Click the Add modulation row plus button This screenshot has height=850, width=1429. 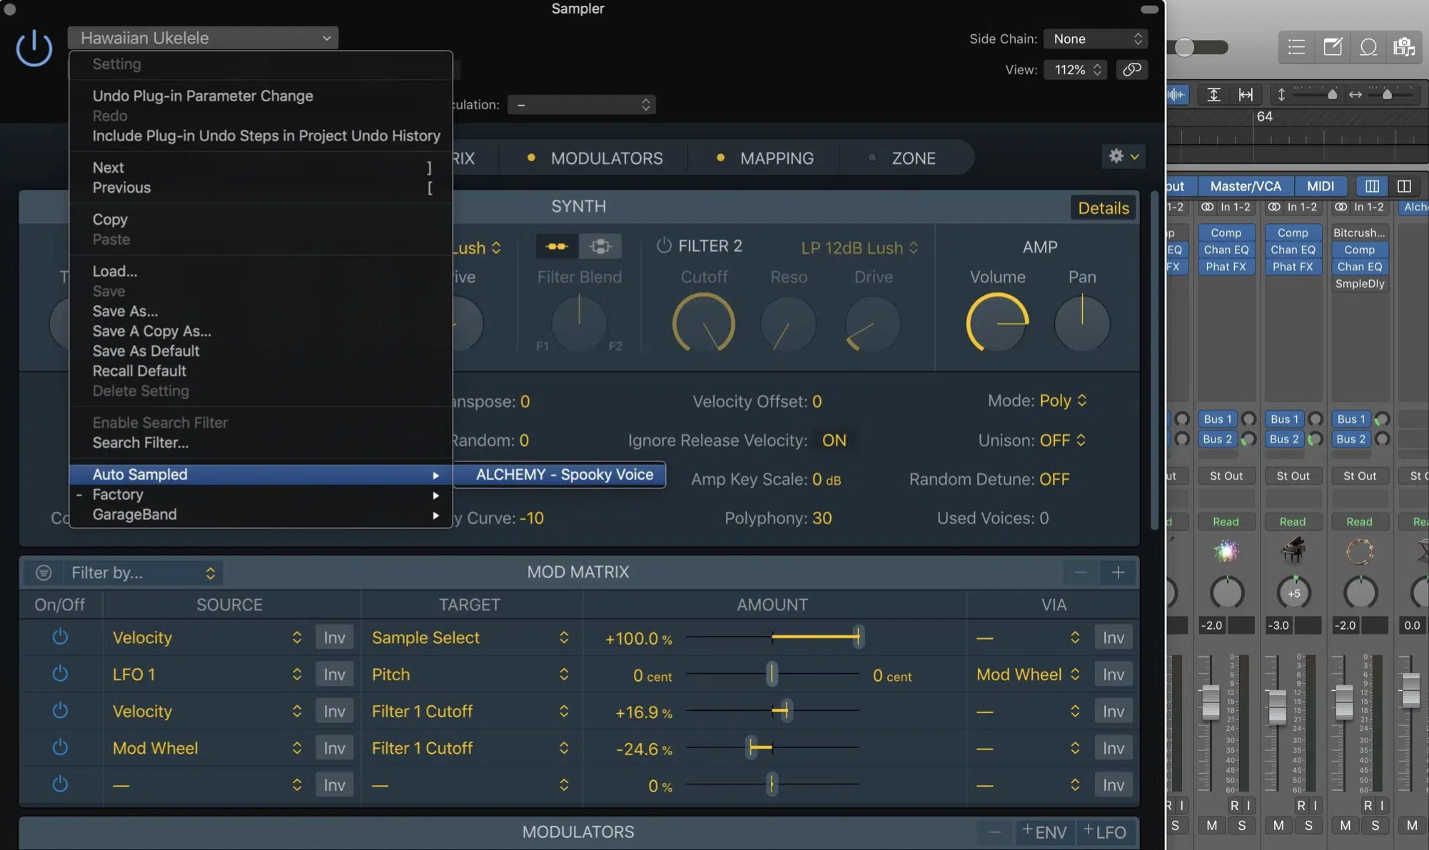click(1118, 570)
